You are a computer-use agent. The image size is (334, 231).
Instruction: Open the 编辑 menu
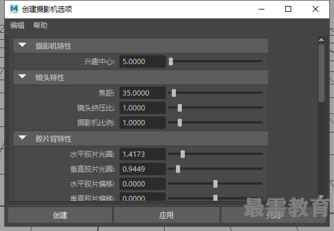[17, 26]
